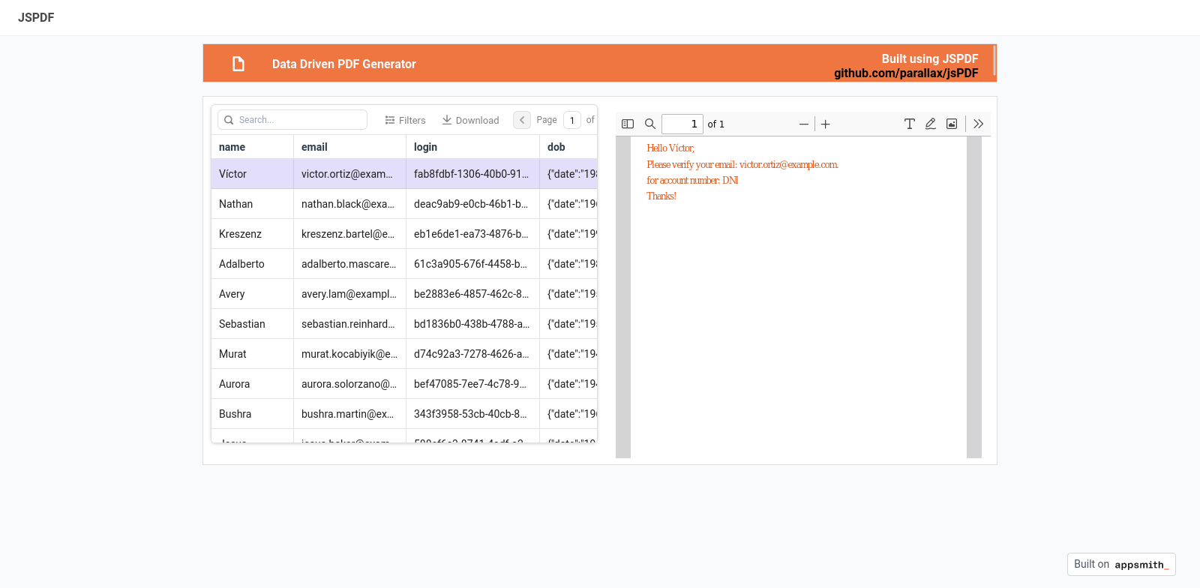
Task: Click the PDF zoom in plus button
Action: coord(826,124)
